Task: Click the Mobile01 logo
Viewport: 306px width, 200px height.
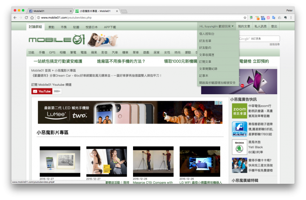Action: (57, 40)
